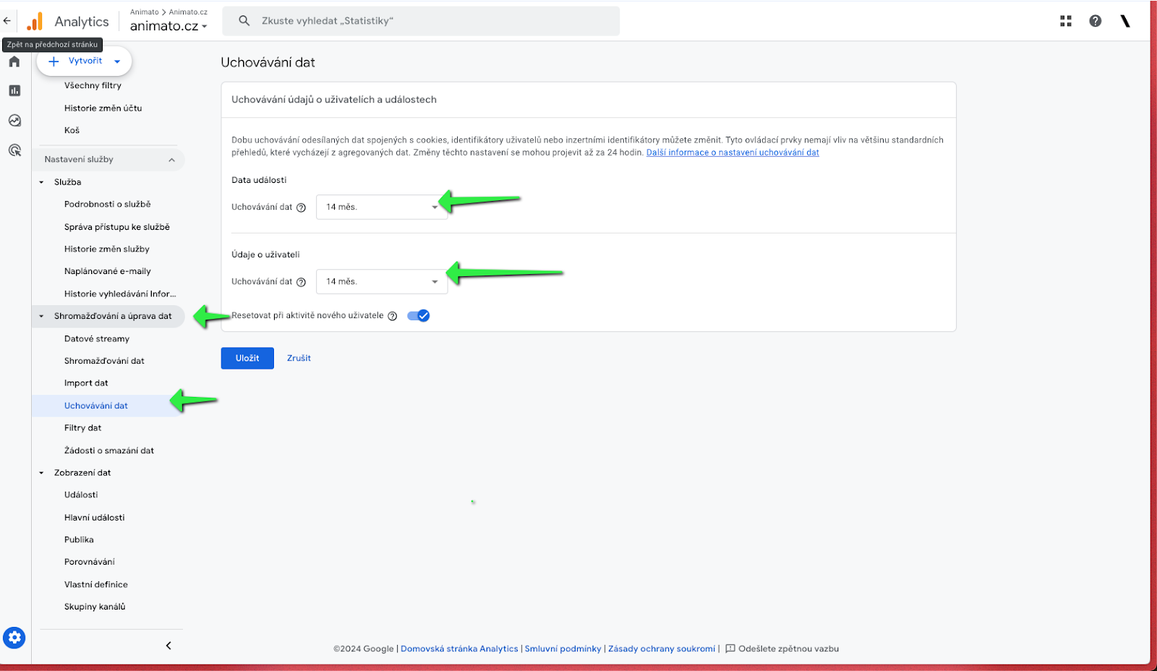Open Smluvní podmínky link
The width and height of the screenshot is (1157, 671).
click(x=563, y=649)
